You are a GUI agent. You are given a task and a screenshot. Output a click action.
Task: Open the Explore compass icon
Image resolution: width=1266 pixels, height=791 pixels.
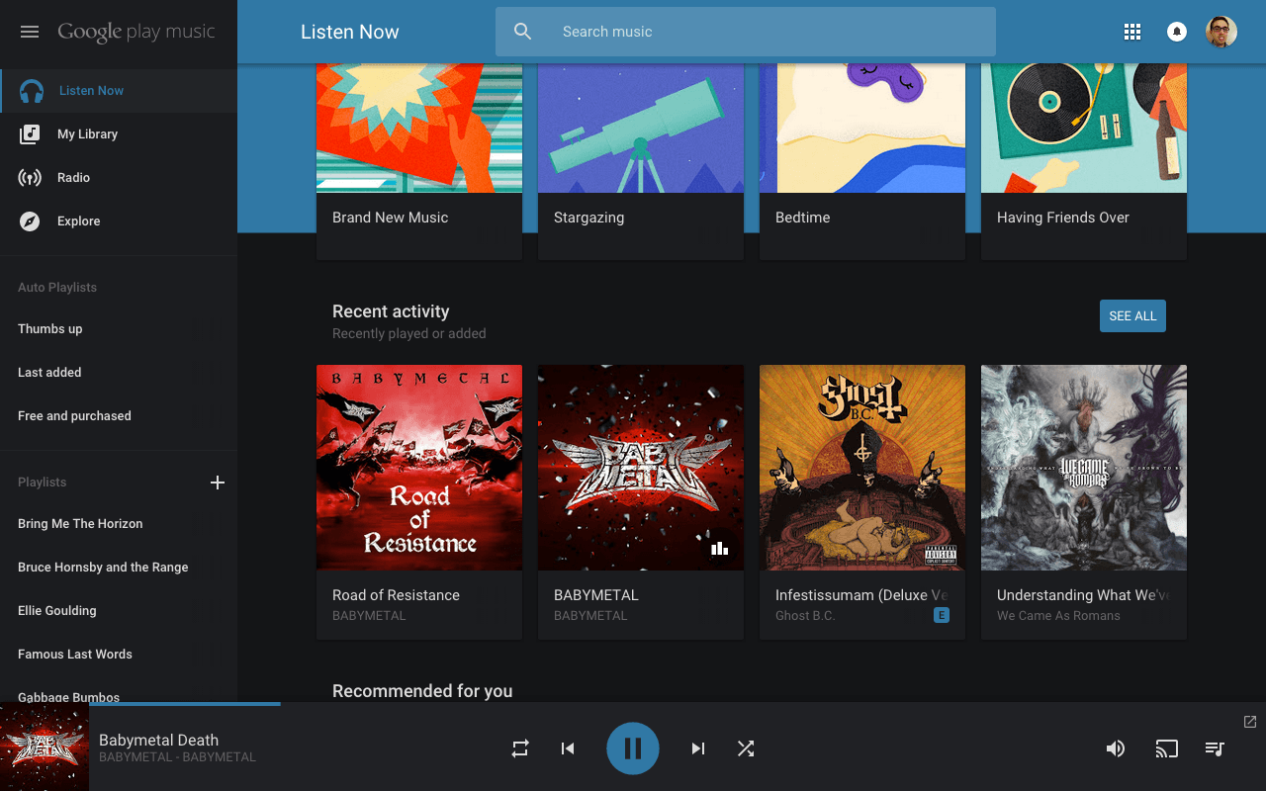click(30, 220)
